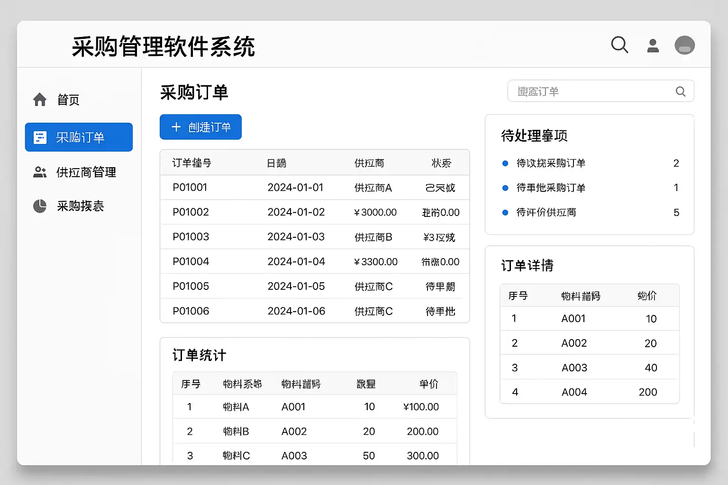The height and width of the screenshot is (485, 728).
Task: Click the 物料B row in order statistics
Action: [x=236, y=431]
